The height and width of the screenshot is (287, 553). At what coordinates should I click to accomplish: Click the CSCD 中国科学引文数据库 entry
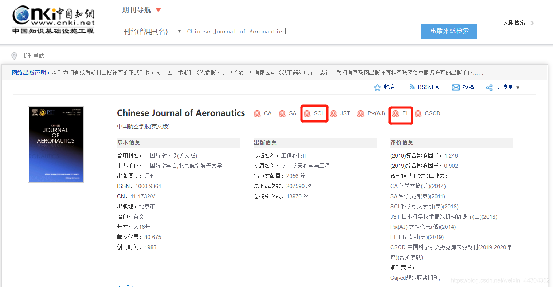coord(451,252)
